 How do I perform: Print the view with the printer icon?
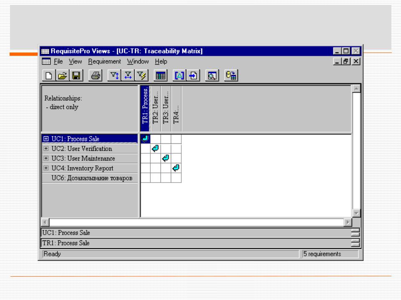95,75
